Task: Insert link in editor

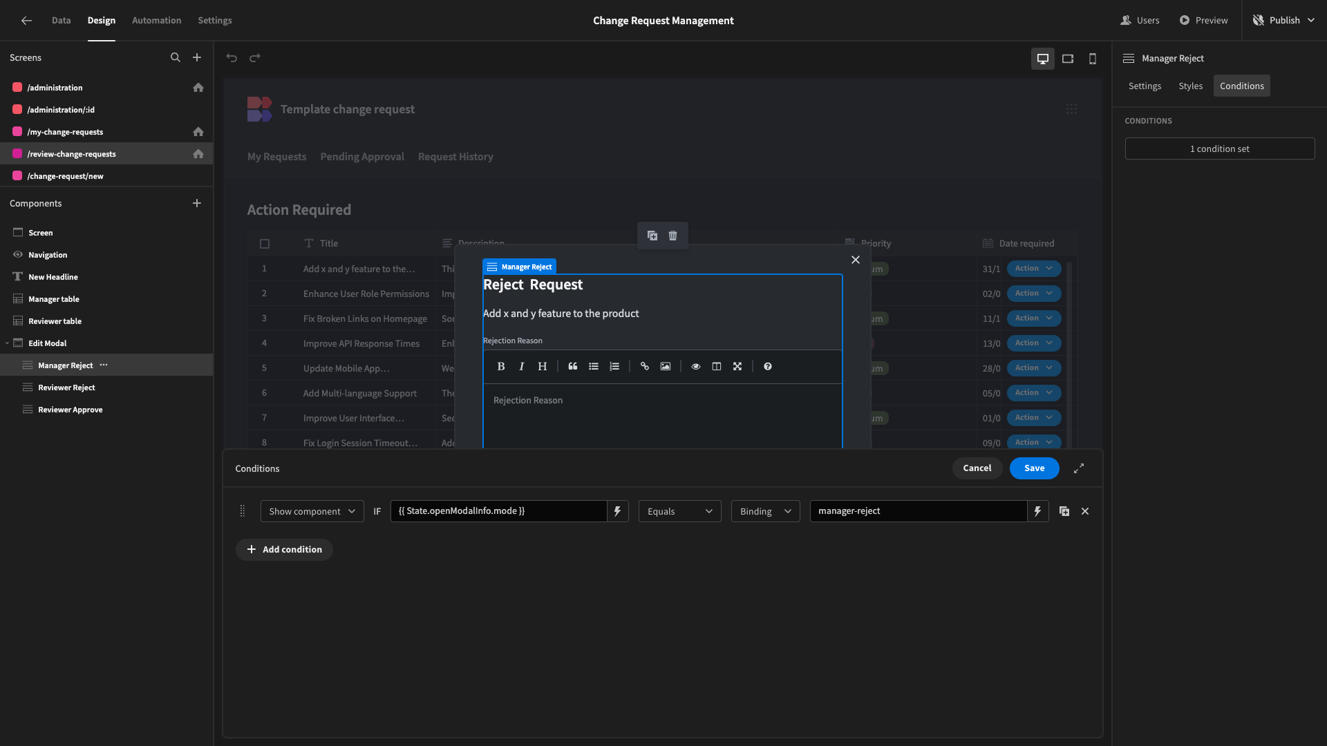Action: [x=645, y=367]
